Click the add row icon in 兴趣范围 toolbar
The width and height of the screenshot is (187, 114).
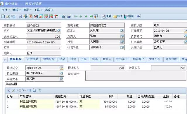coord(8,90)
